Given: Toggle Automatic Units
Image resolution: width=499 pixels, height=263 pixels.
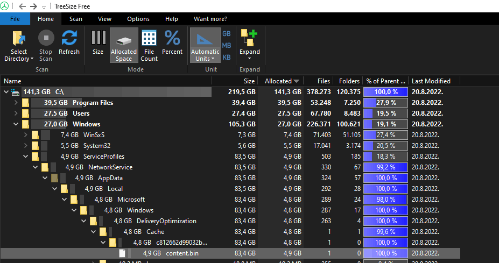Looking at the screenshot, I should point(205,45).
